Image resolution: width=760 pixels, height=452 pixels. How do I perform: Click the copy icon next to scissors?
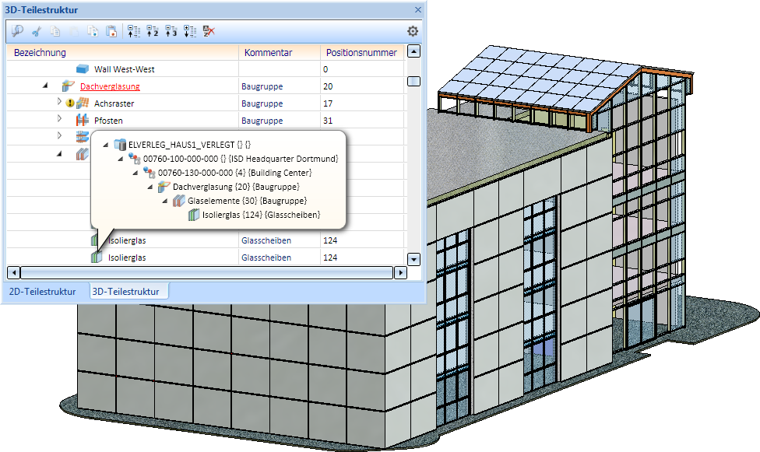click(55, 31)
